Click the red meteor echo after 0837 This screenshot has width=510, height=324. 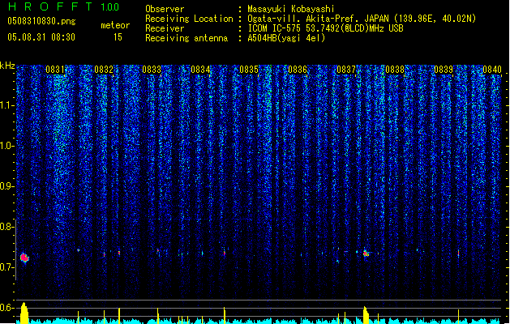tap(366, 254)
